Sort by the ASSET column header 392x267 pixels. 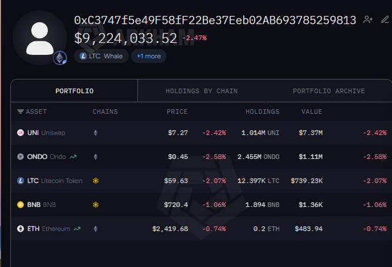coord(36,112)
